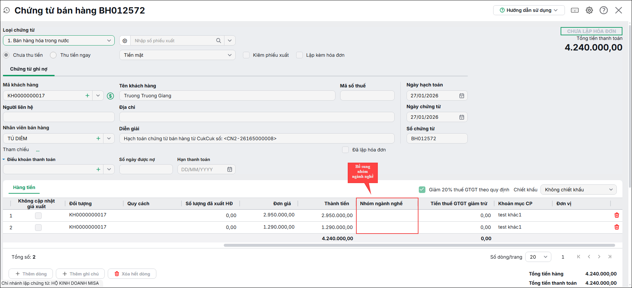632x288 pixels.
Task: Open the Hạn thanh toán calendar picker
Action: tap(230, 169)
